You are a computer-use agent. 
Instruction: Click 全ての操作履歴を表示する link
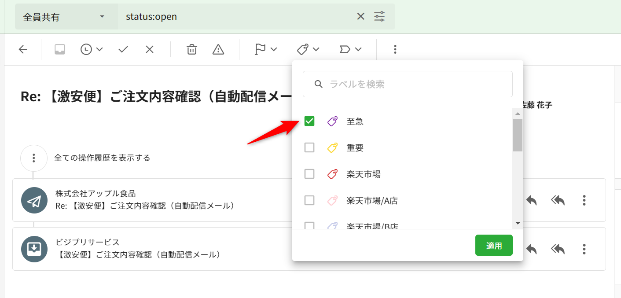[x=102, y=158]
